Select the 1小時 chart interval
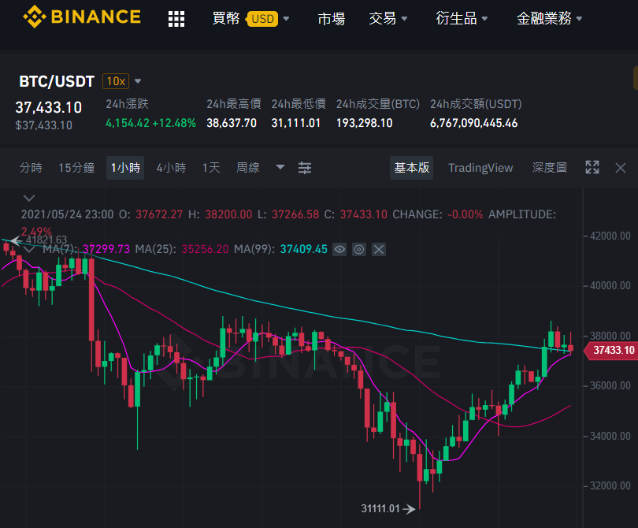 click(x=125, y=168)
